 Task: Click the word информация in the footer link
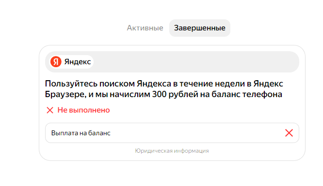[x=192, y=151]
